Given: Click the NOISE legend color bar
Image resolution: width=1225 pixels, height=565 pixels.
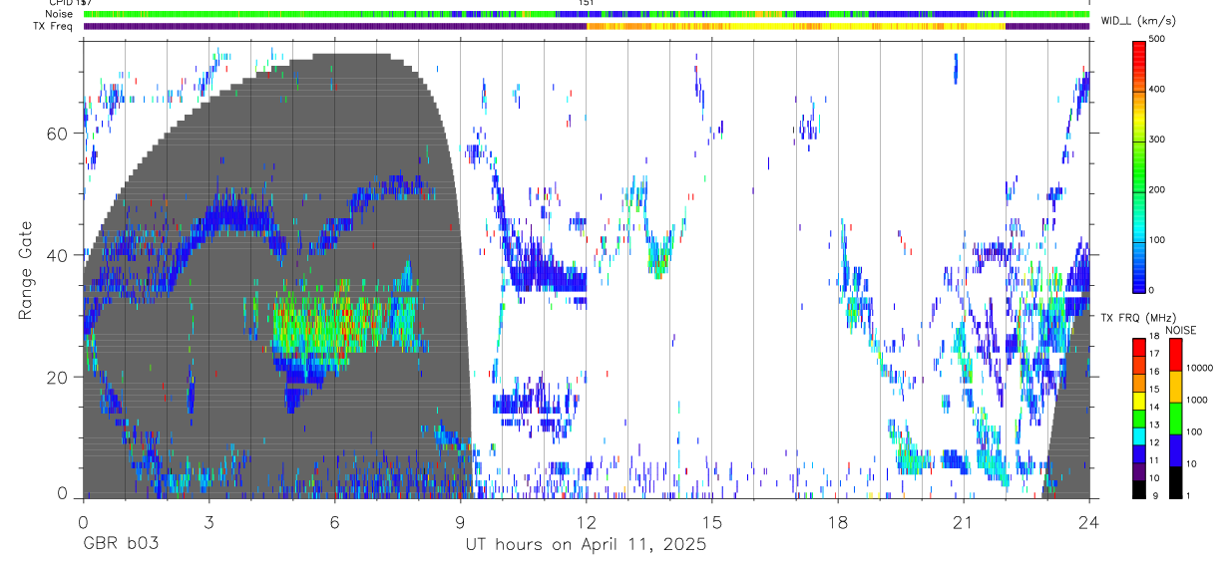Looking at the screenshot, I should click(1175, 418).
